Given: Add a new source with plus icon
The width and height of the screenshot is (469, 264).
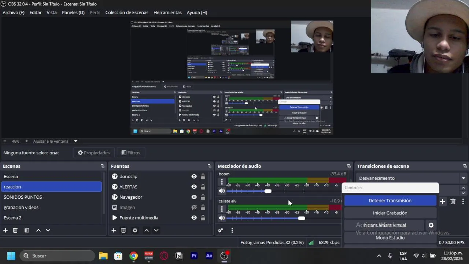Looking at the screenshot, I should click(x=114, y=230).
